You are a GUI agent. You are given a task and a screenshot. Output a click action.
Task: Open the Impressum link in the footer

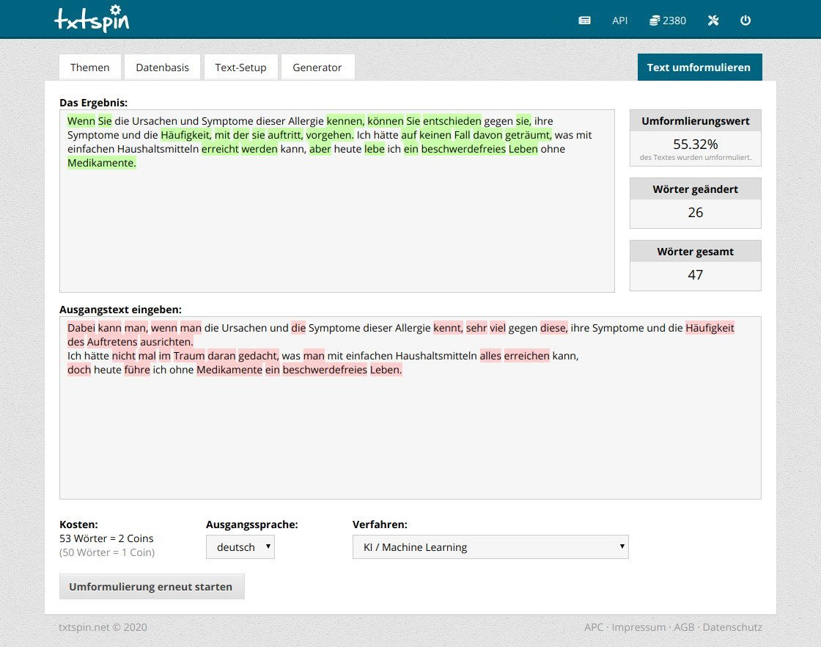point(638,627)
